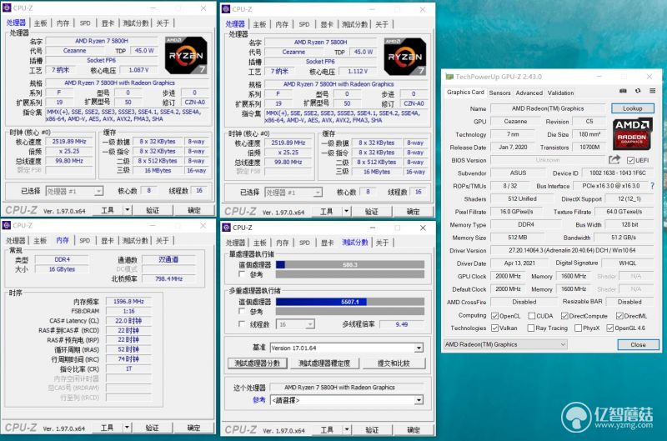The image size is (667, 441).
Task: Click app icon of top-left CPU-Z title bar
Action: 7,8
